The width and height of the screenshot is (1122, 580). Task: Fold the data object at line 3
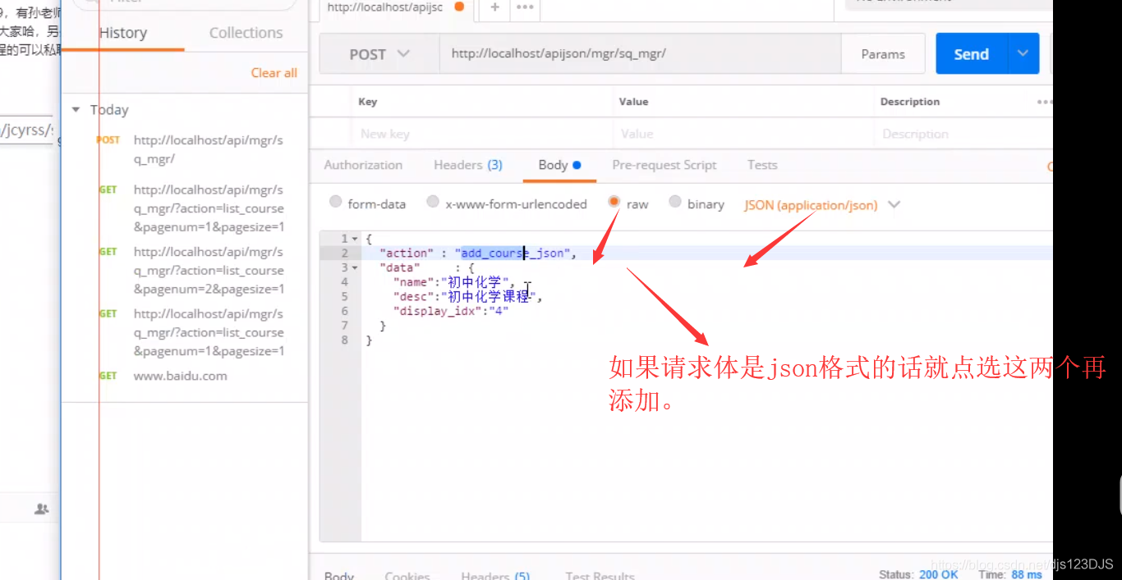[355, 267]
